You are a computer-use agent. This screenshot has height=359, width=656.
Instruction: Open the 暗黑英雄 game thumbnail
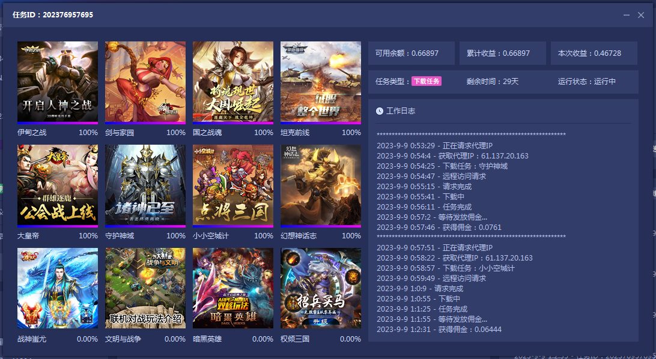(233, 288)
